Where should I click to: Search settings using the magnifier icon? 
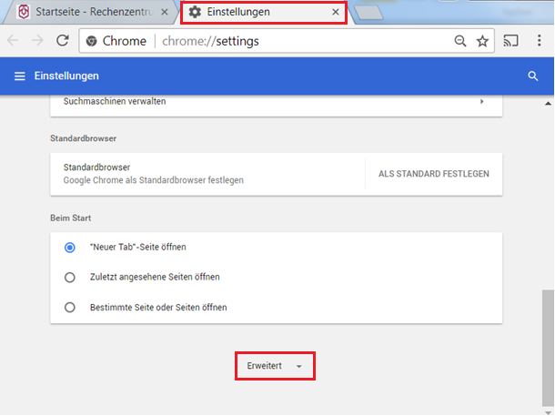pyautogui.click(x=533, y=76)
